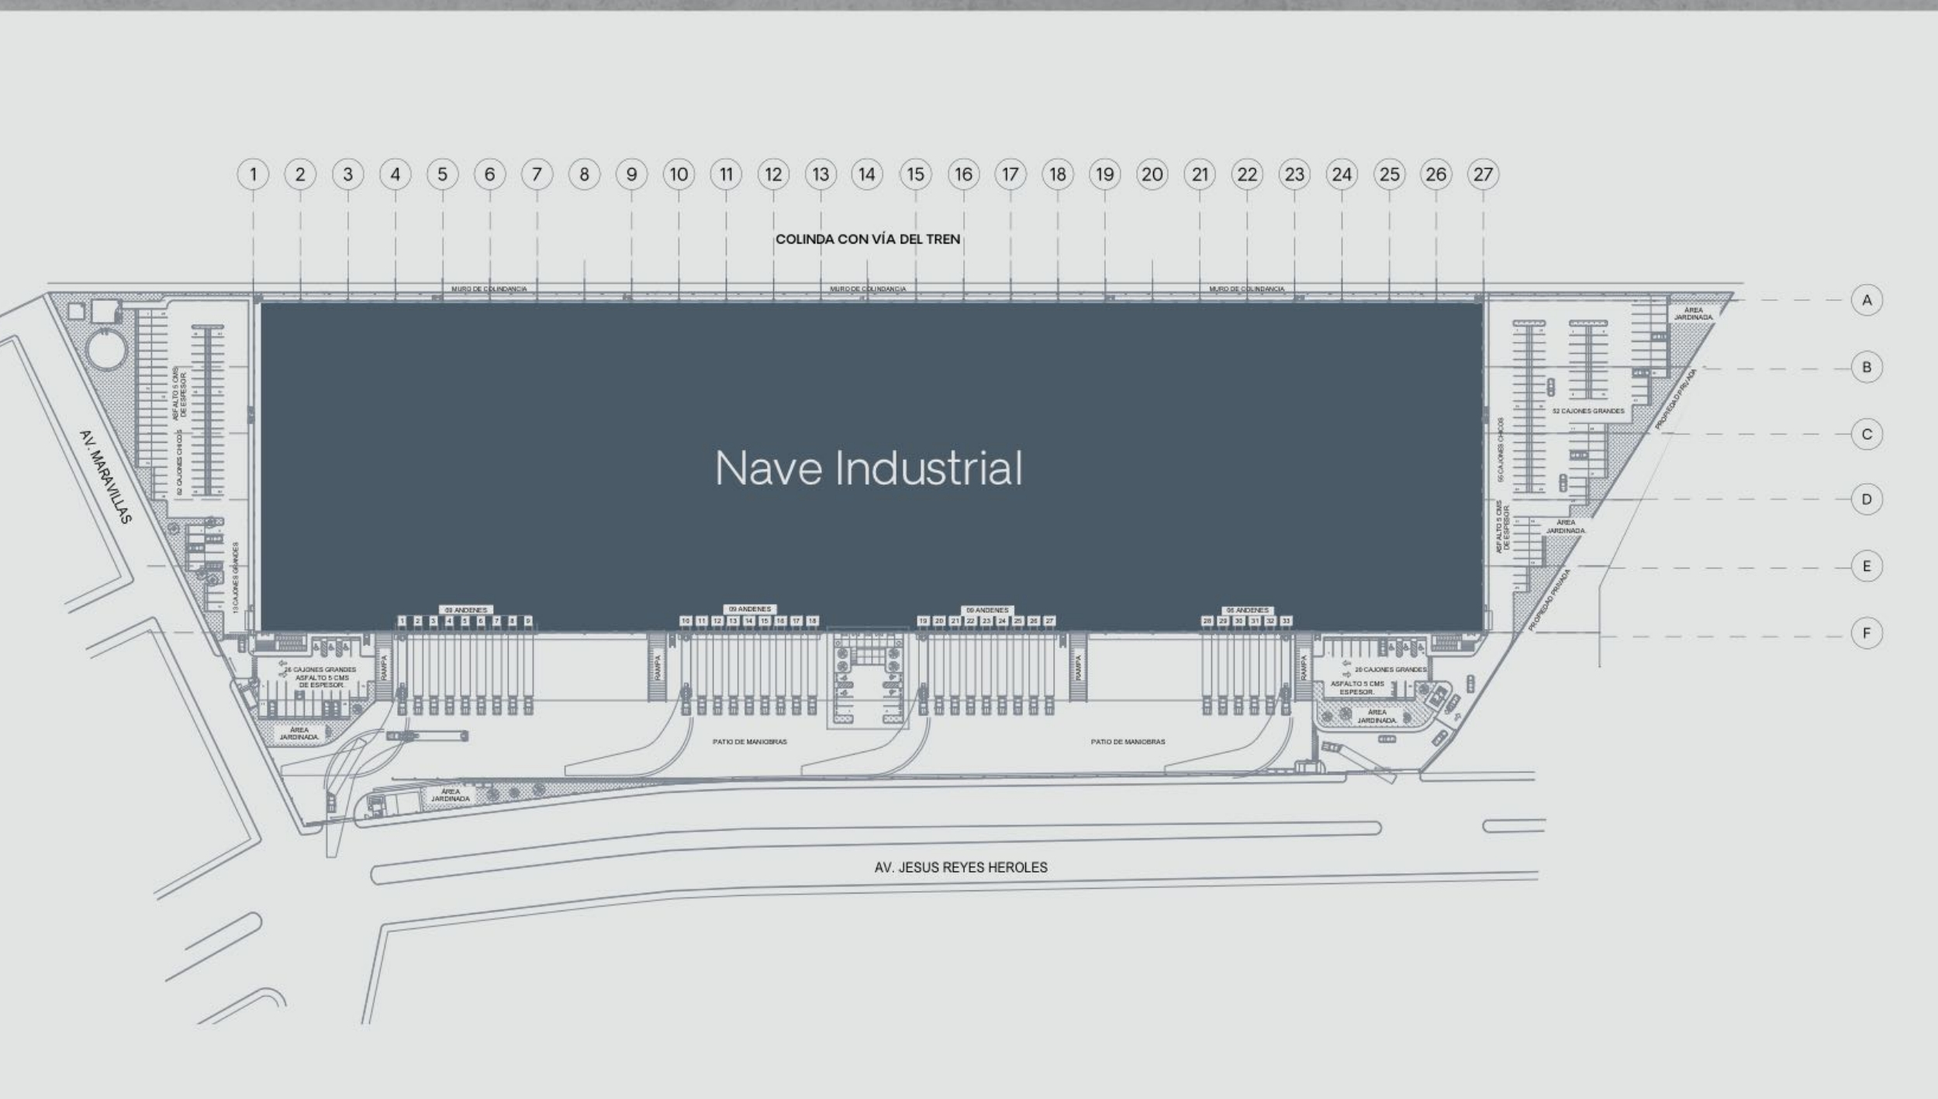
Task: Click the 26 CAJONES GRANDES parking label
Action: (320, 669)
